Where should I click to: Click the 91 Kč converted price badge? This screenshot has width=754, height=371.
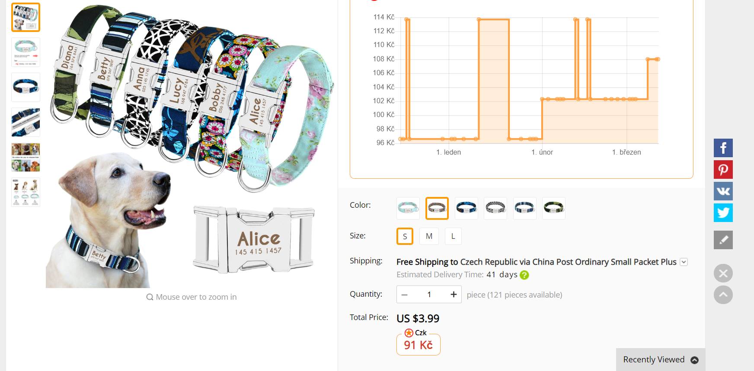pyautogui.click(x=418, y=345)
